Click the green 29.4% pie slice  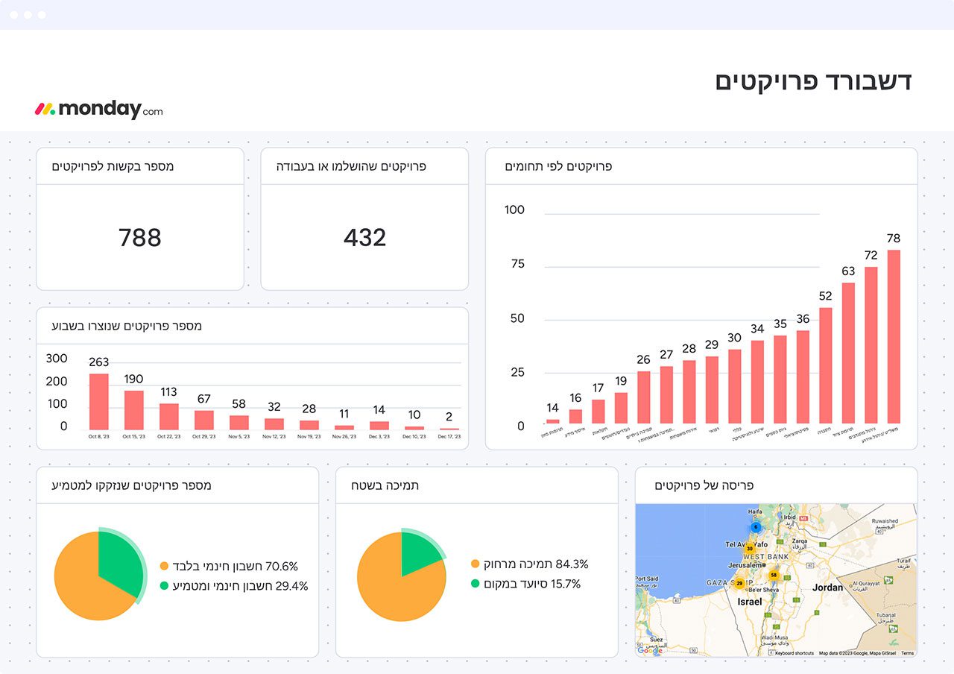(x=121, y=562)
